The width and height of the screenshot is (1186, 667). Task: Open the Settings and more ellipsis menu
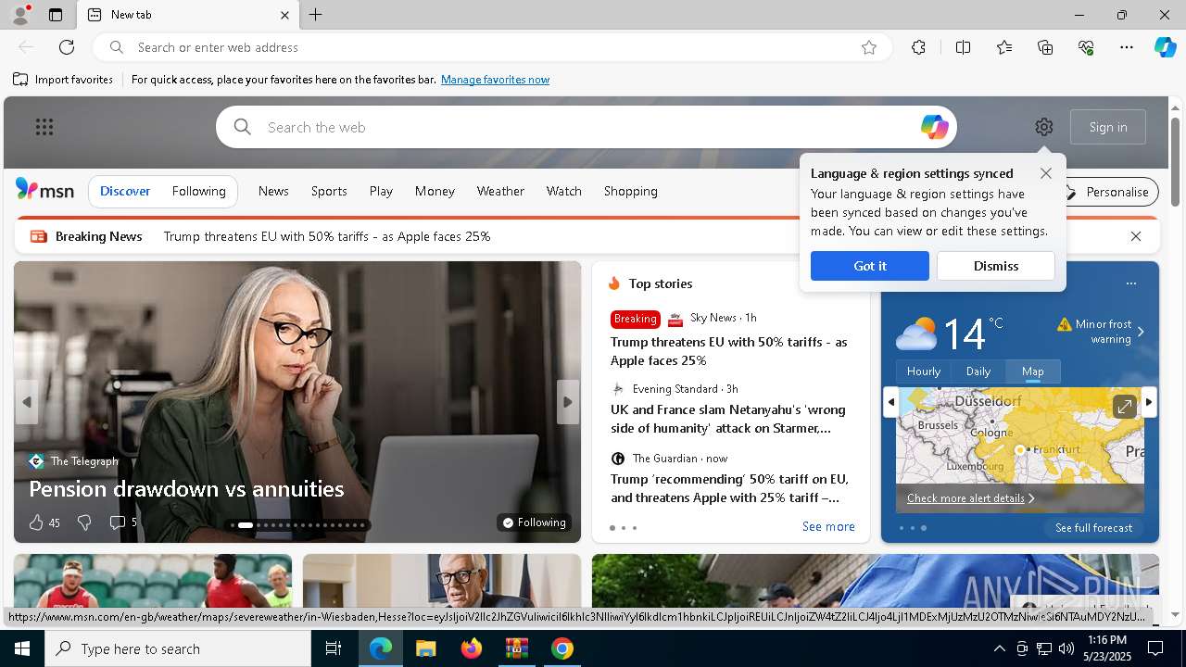coord(1127,47)
